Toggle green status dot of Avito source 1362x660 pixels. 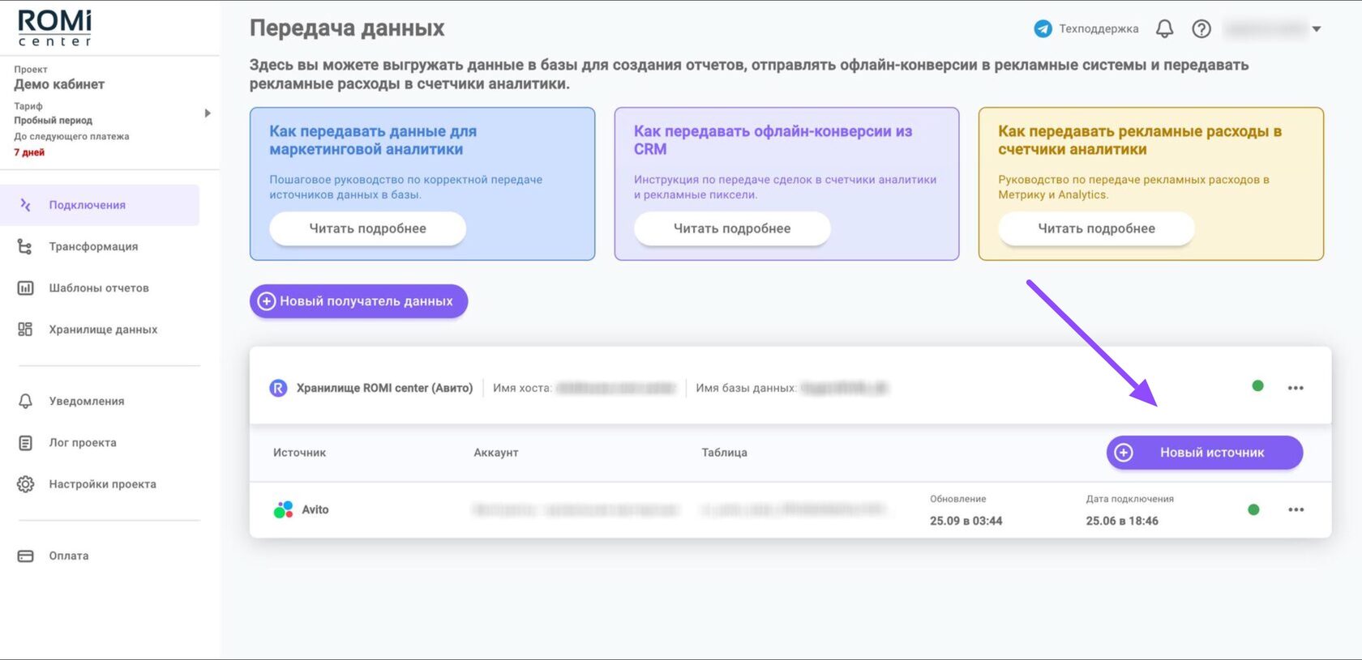[x=1253, y=509]
